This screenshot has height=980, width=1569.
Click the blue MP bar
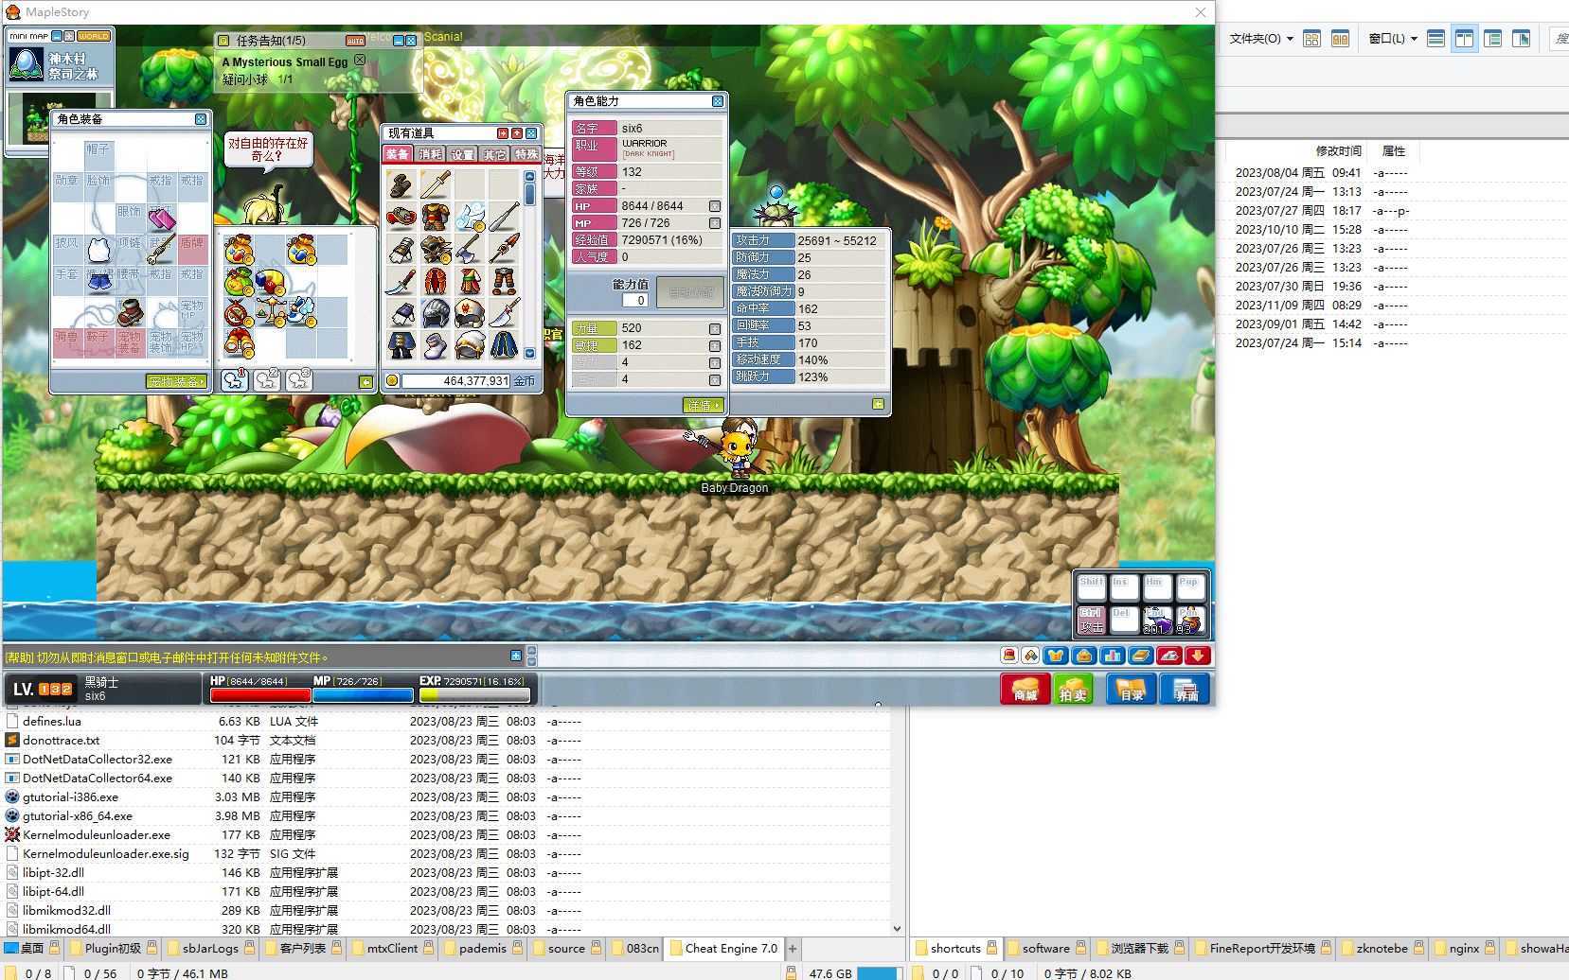click(363, 695)
